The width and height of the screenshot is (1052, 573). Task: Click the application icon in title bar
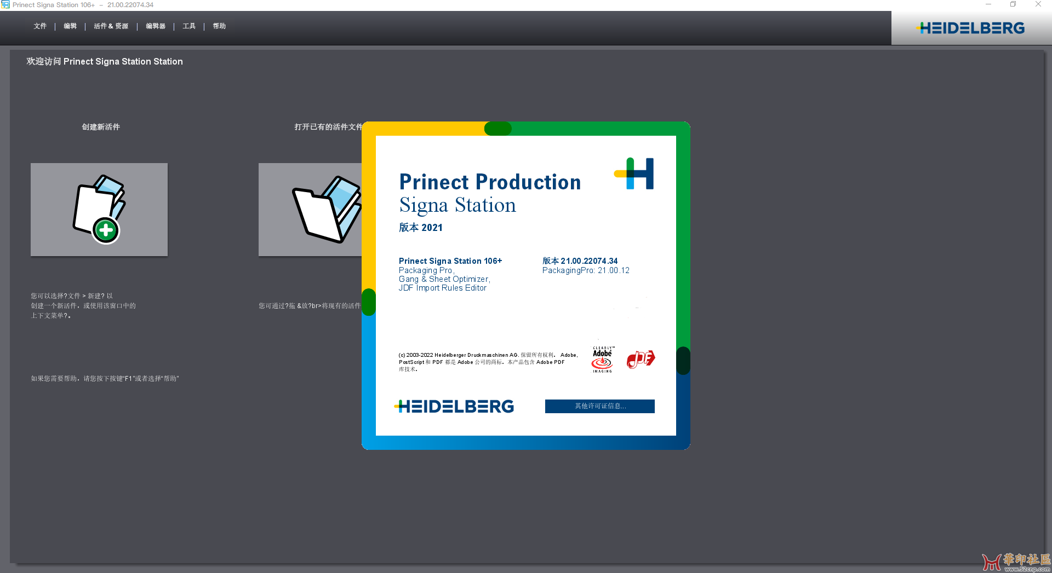(x=5, y=5)
